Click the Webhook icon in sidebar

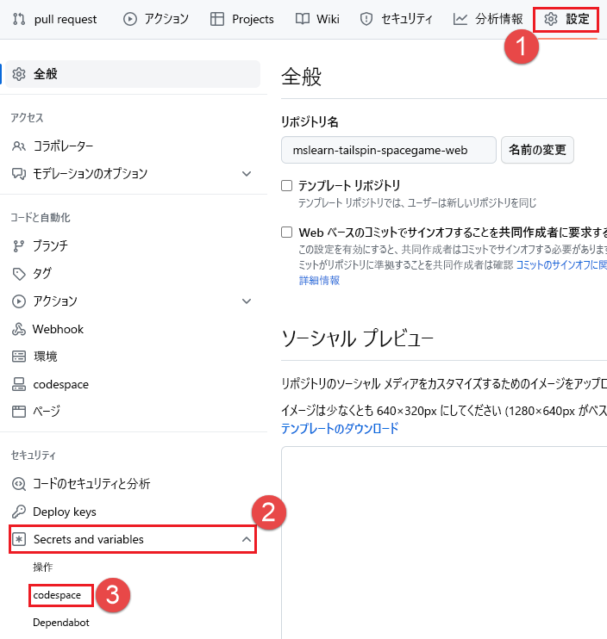[19, 329]
